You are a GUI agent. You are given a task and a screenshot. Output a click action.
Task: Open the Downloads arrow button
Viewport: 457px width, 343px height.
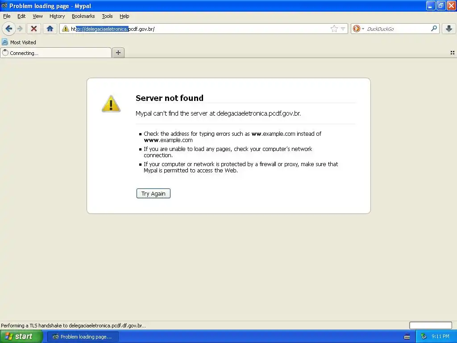[449, 29]
